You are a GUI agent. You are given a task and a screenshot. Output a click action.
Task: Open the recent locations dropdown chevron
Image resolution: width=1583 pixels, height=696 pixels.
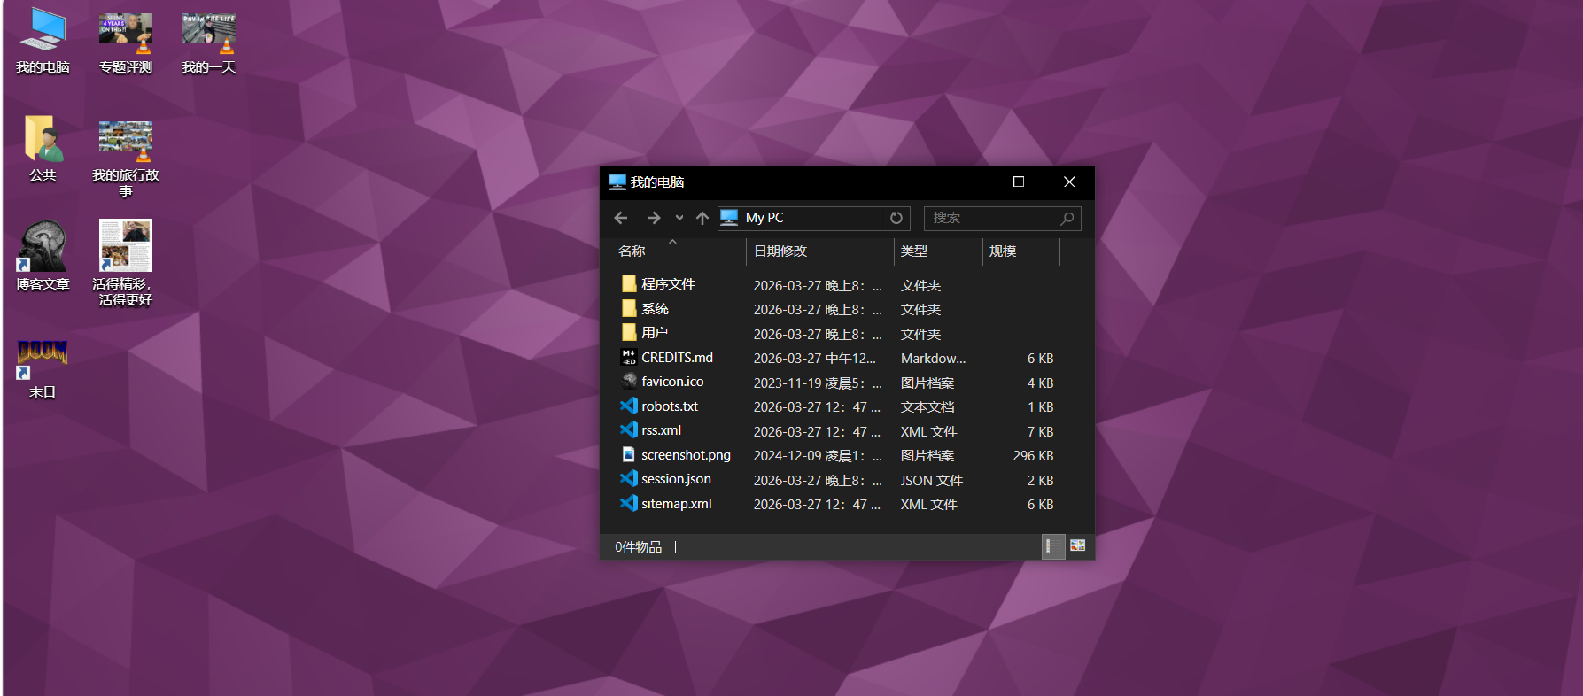coord(679,218)
